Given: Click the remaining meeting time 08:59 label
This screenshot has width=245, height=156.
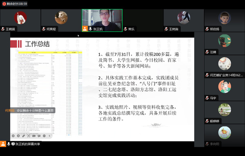Looking at the screenshot, I should [17, 4].
